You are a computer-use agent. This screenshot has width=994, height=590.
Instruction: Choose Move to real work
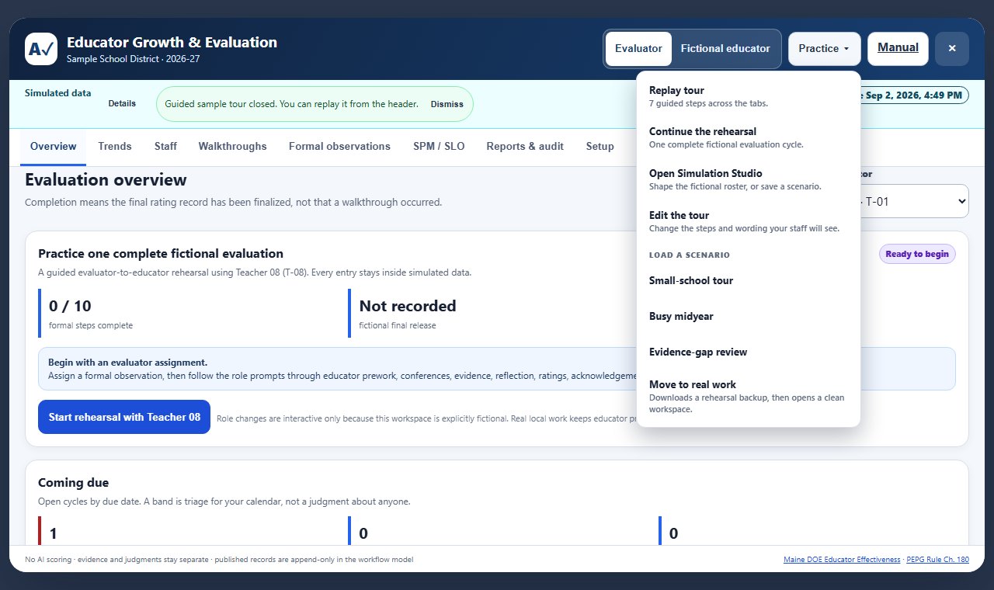[x=748, y=396]
